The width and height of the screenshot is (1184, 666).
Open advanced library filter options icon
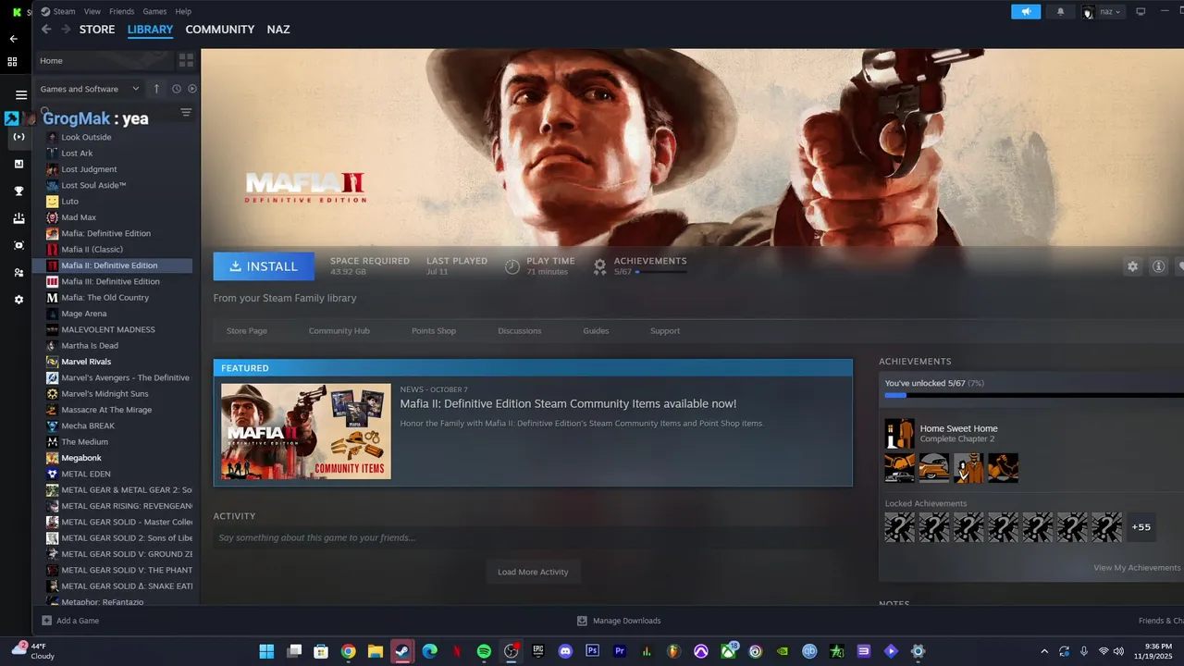186,113
